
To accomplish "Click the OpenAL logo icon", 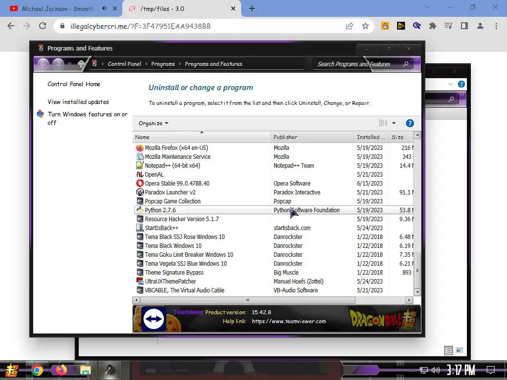I will (x=140, y=175).
